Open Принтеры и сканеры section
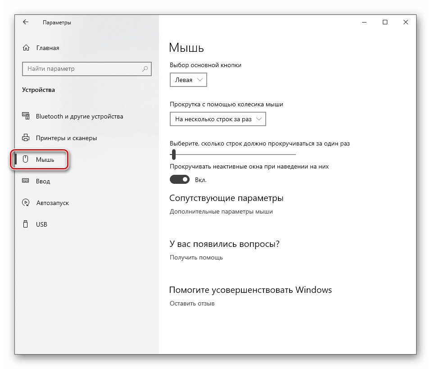Screen dimensions: 431x369 (x=66, y=138)
